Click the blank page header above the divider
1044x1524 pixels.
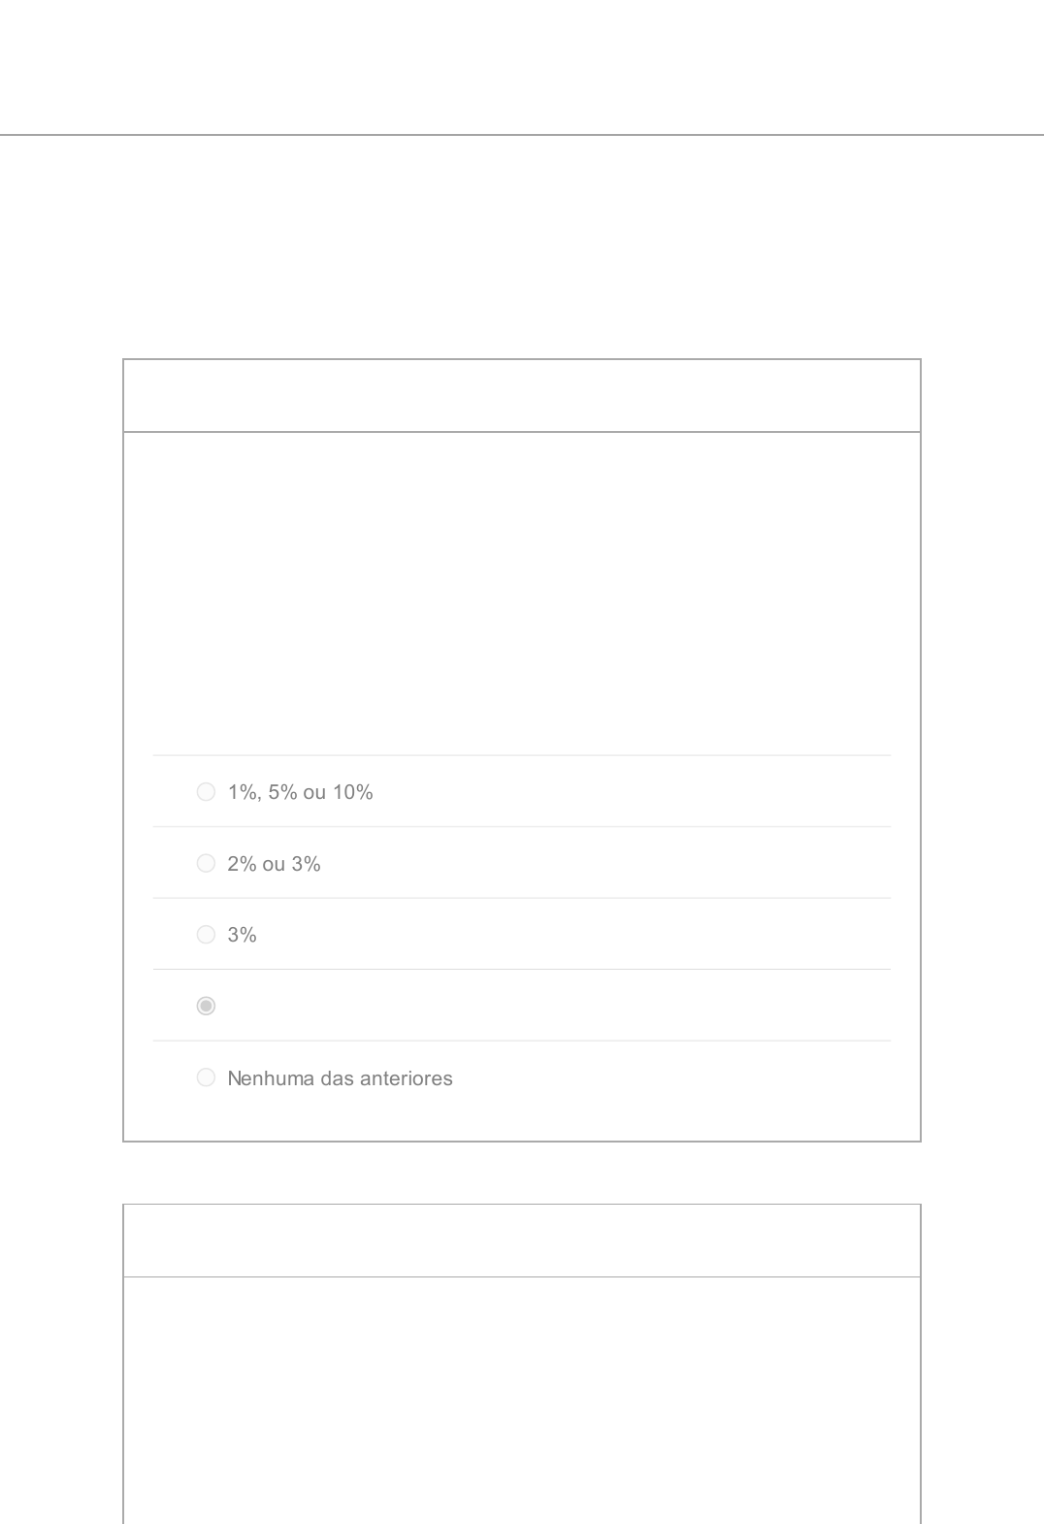point(521,68)
